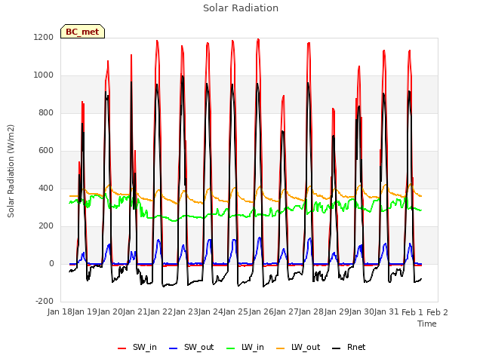
Task: Click the Jan 31 x-axis label
Action: [386, 311]
